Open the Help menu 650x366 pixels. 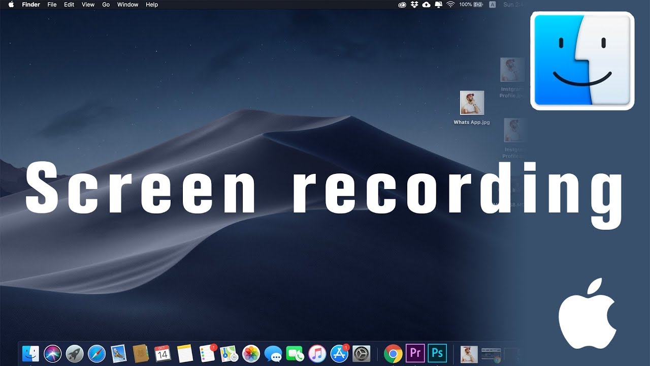click(x=152, y=5)
